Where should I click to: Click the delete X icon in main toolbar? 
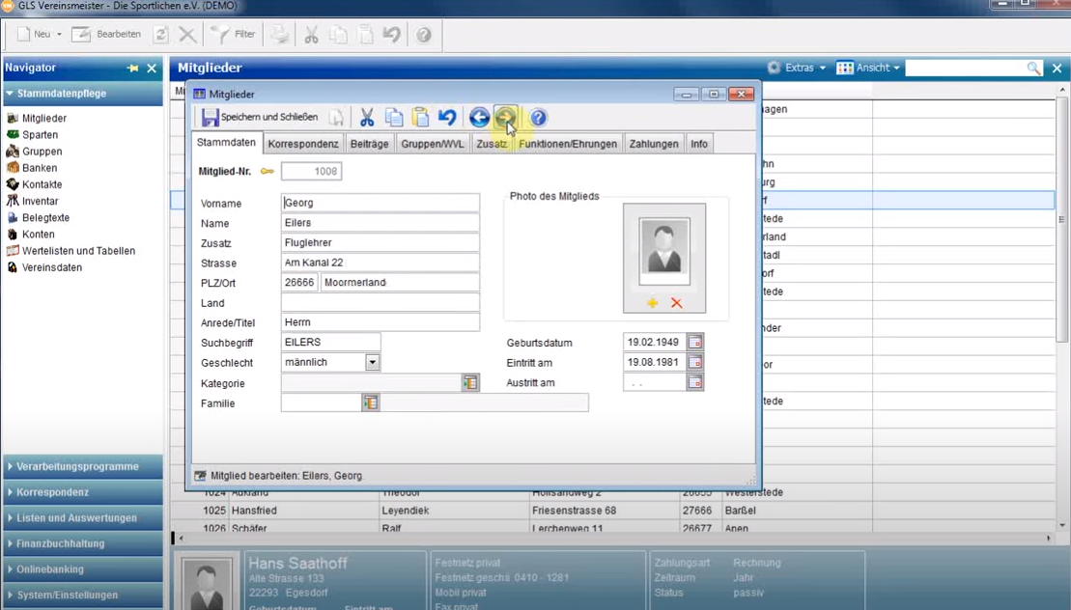point(187,34)
